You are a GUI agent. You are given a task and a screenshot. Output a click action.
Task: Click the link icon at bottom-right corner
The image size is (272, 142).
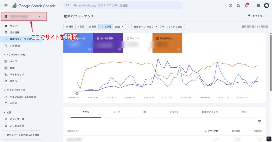point(269,139)
